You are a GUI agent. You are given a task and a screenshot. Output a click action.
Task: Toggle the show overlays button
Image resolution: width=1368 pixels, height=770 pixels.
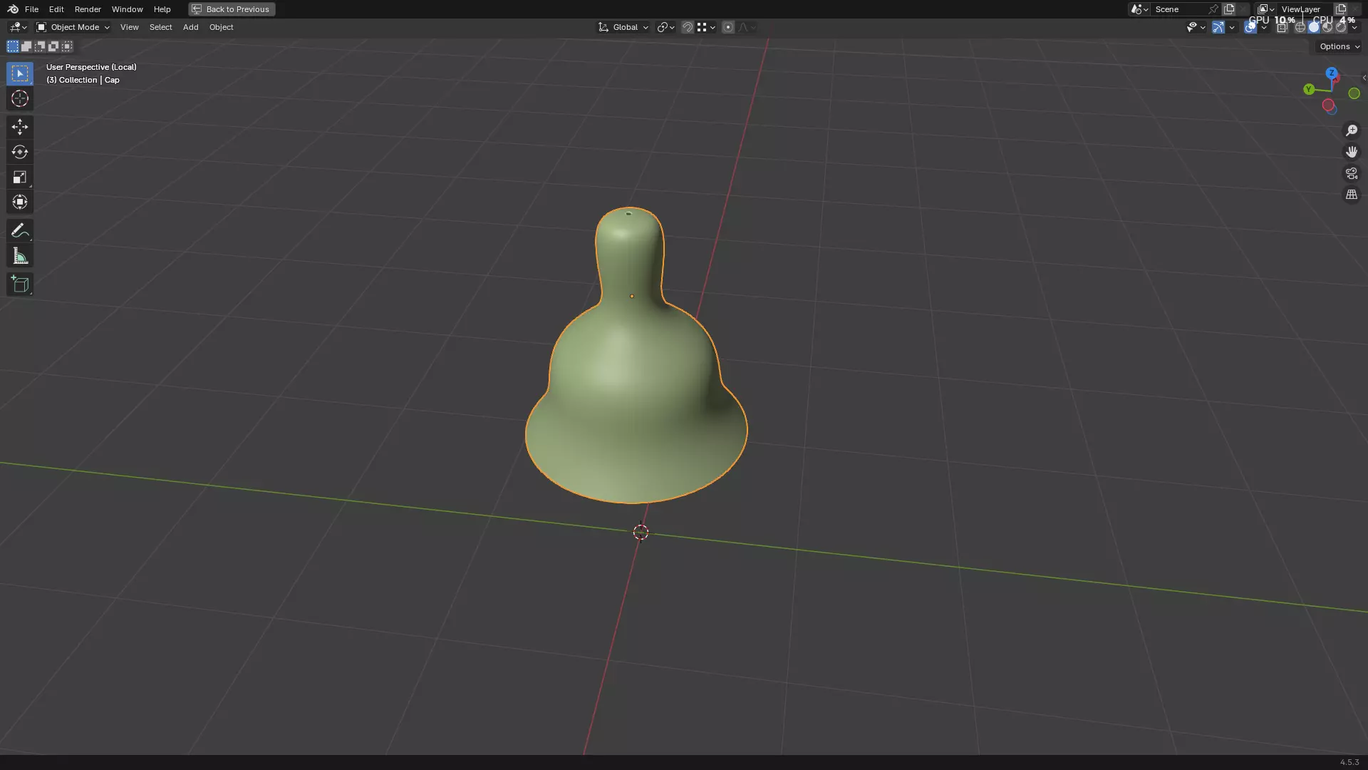pos(1250,27)
